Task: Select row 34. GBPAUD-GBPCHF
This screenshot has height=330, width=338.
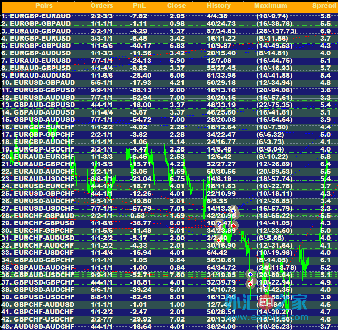Action: coord(170,260)
